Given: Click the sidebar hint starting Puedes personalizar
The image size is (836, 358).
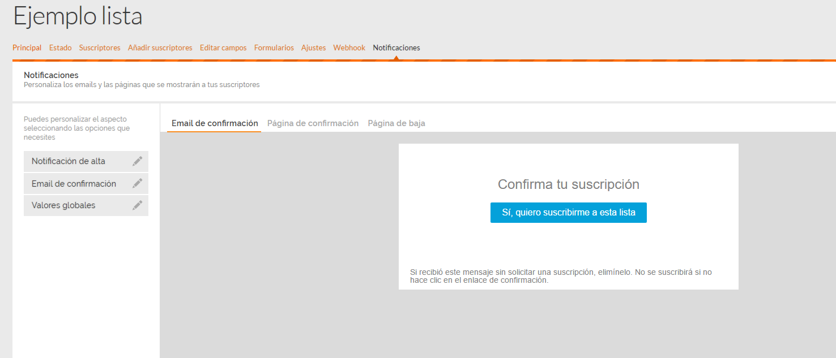Looking at the screenshot, I should click(76, 128).
